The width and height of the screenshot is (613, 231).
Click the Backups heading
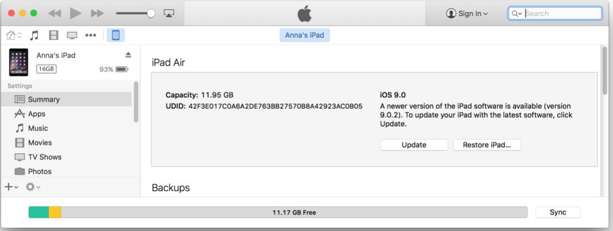171,187
